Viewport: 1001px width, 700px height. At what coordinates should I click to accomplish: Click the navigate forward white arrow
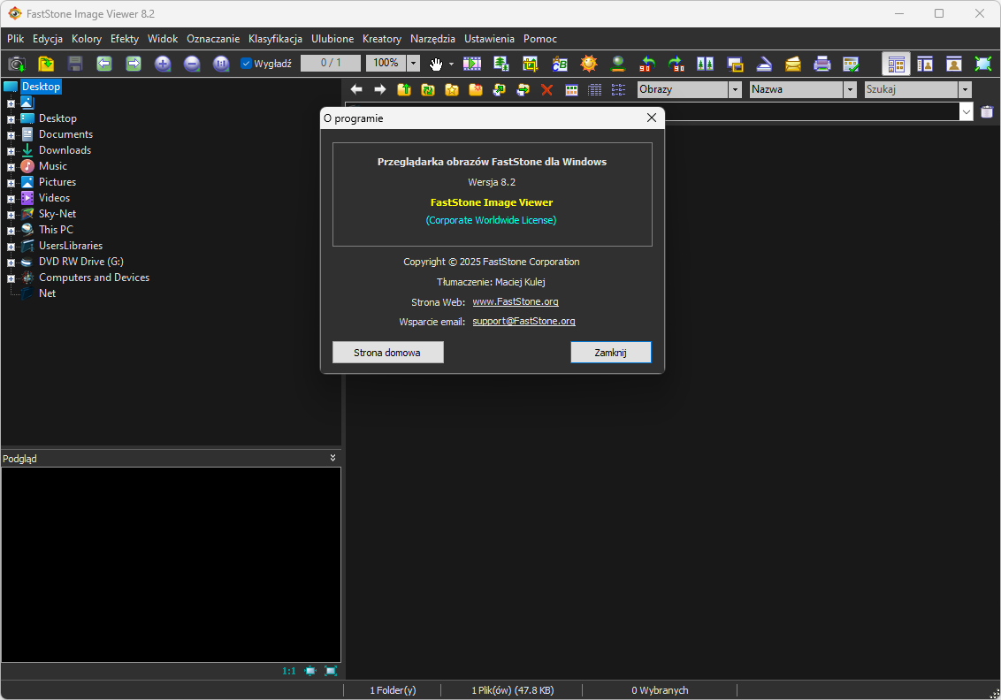click(x=380, y=89)
